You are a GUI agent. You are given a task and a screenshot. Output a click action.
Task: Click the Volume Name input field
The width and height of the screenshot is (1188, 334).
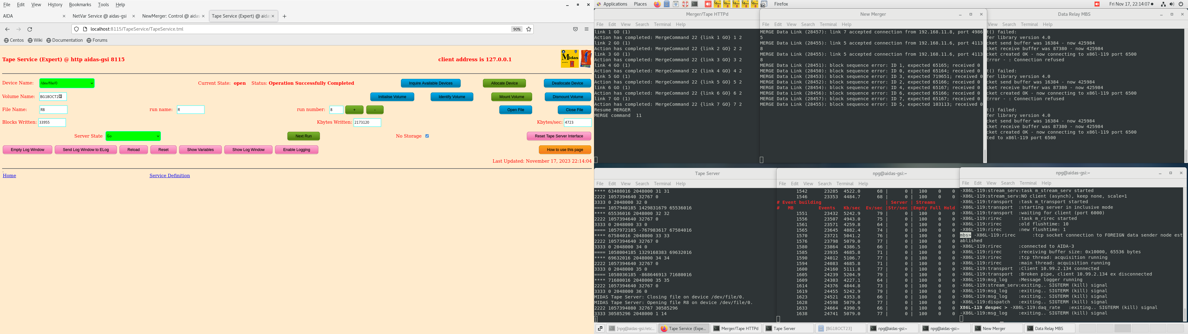click(53, 97)
